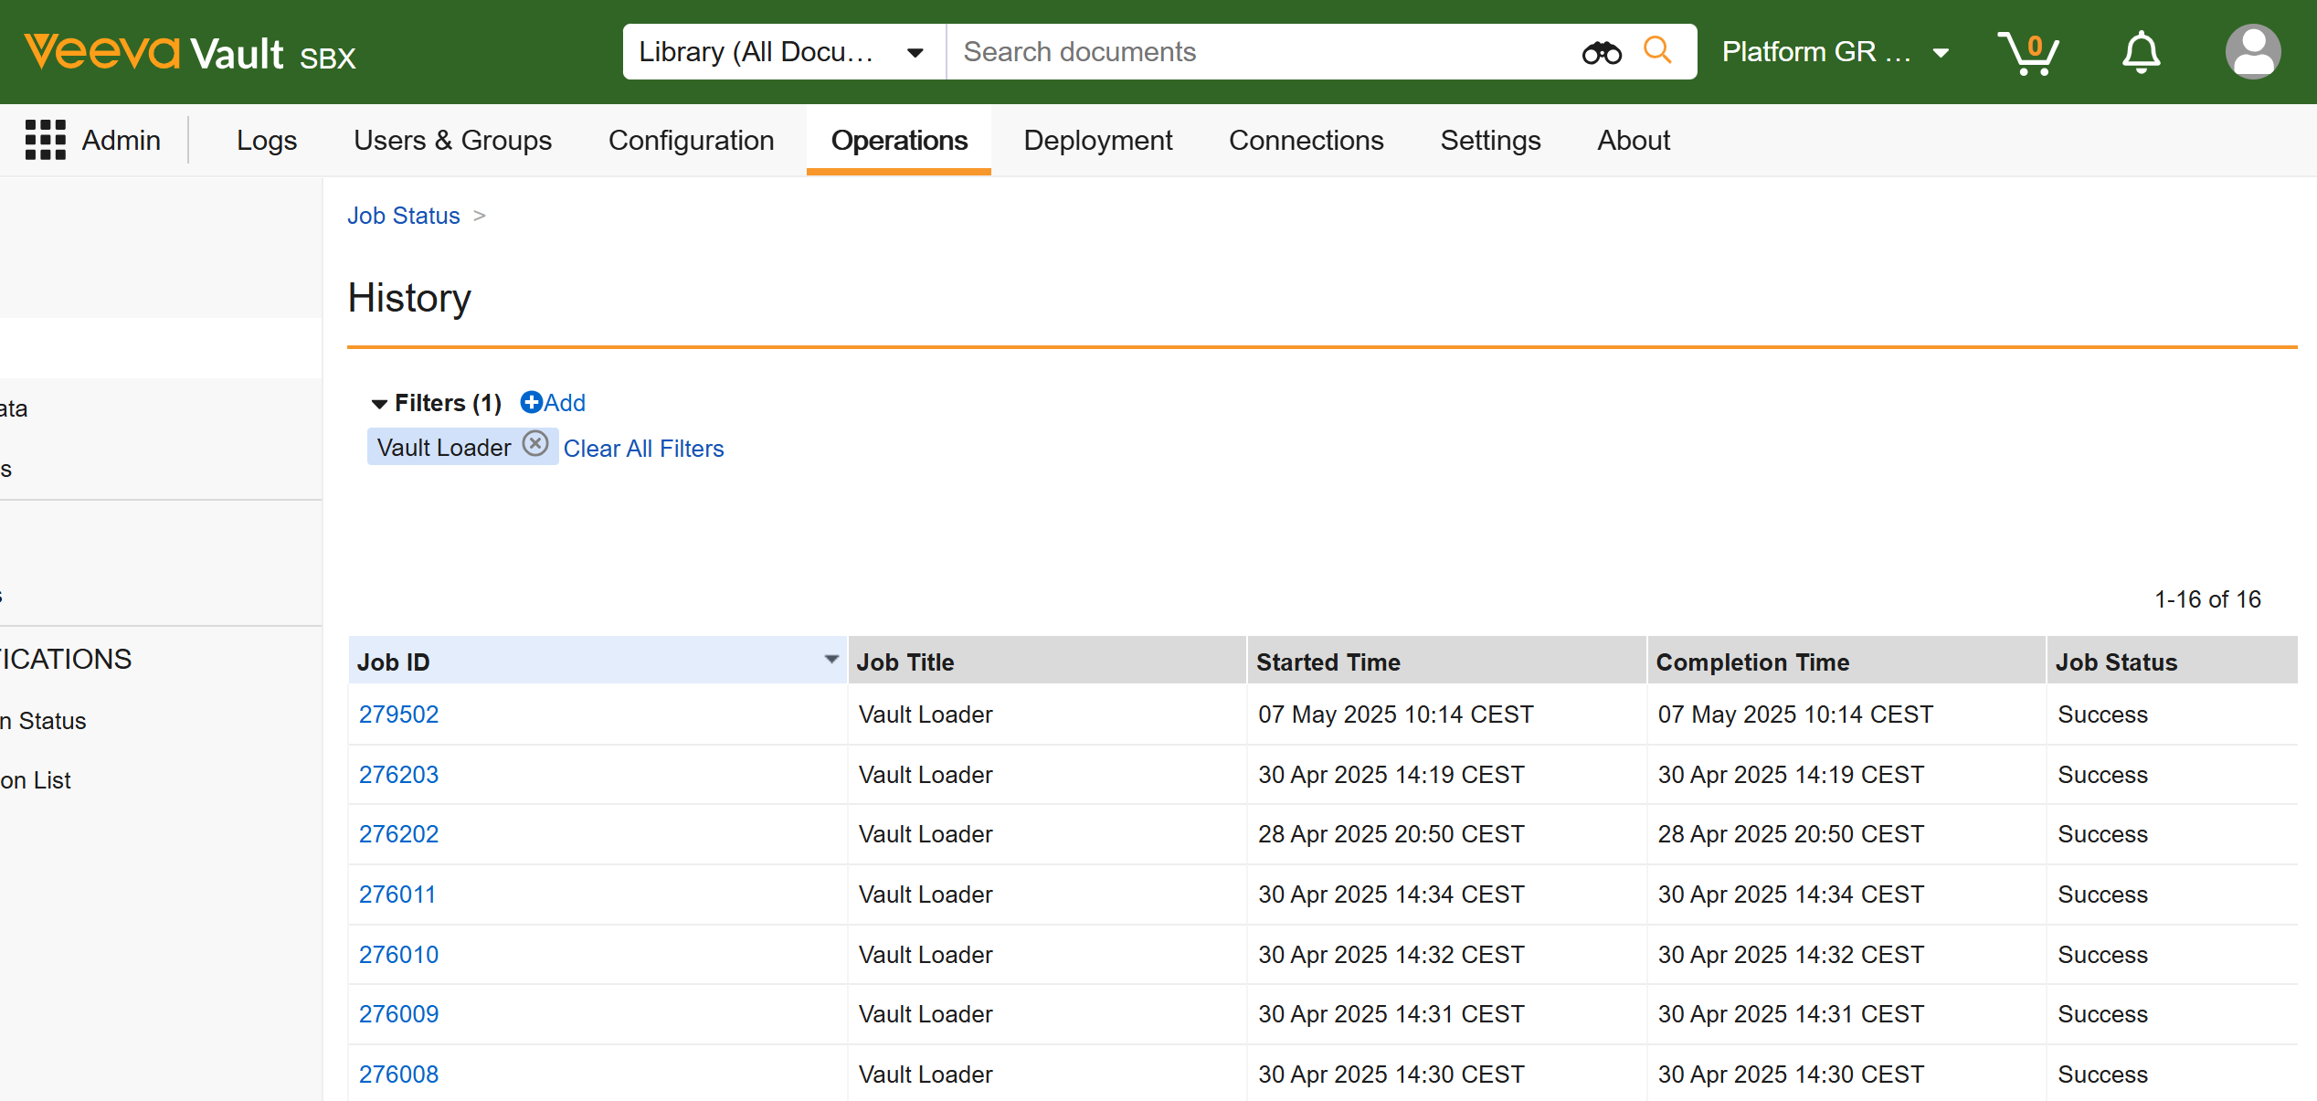Remove the Vault Loader filter chip
The width and height of the screenshot is (2317, 1101).
pyautogui.click(x=535, y=444)
